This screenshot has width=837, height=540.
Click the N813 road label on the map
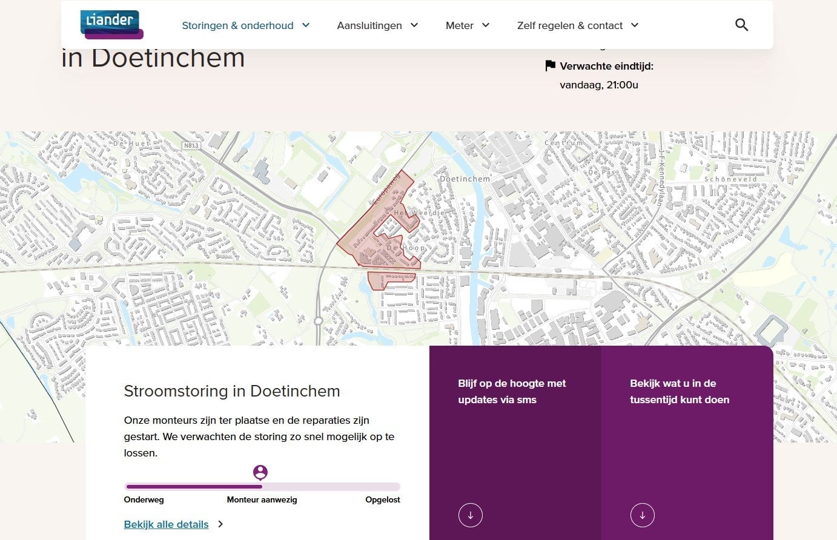coord(191,145)
